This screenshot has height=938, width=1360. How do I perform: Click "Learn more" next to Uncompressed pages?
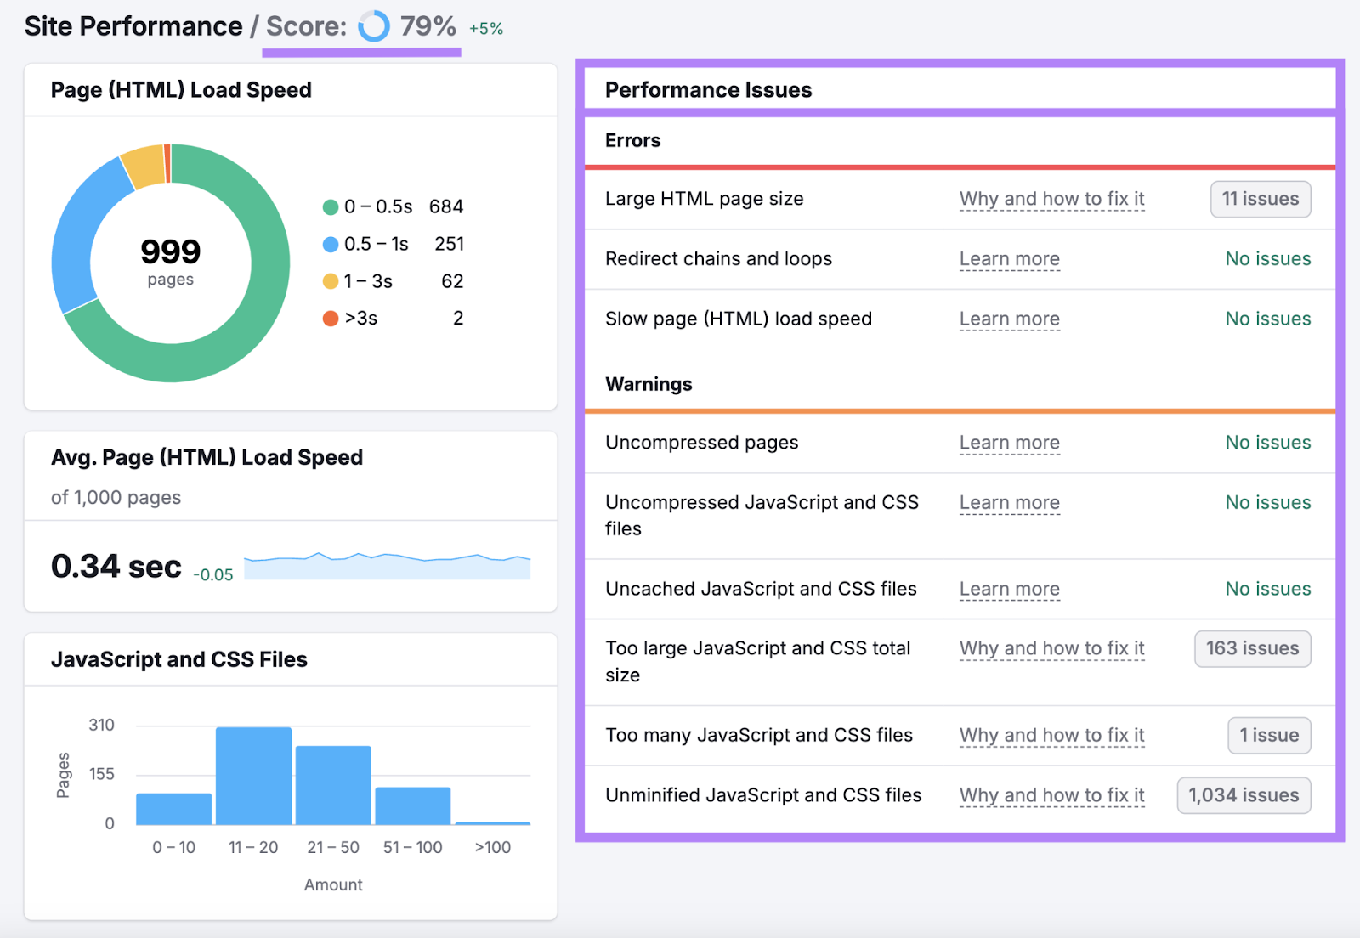point(1009,443)
